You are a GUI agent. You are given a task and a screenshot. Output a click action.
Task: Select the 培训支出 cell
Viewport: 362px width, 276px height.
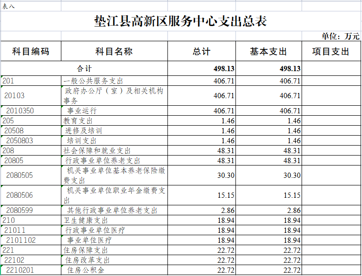[114, 140]
